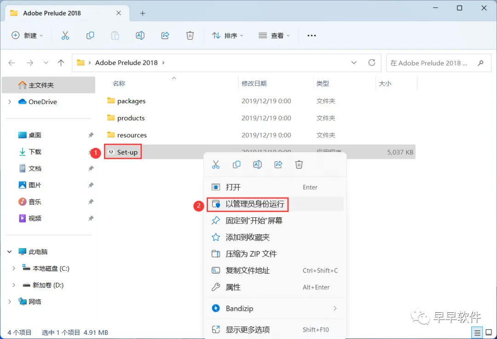Image resolution: width=497 pixels, height=339 pixels.
Task: Click the search box for Adobe Prelude 2018
Action: point(439,63)
